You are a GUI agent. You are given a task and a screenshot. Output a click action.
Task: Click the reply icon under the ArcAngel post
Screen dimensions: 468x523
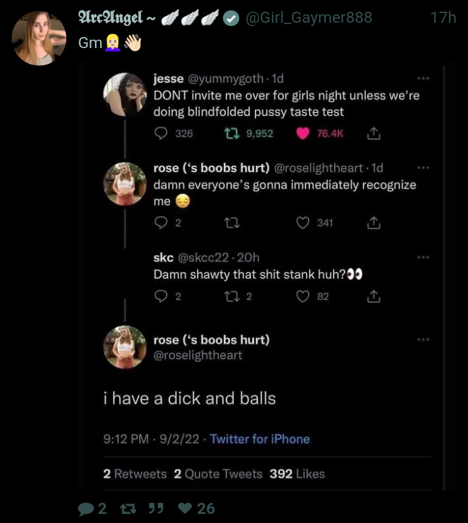click(85, 509)
